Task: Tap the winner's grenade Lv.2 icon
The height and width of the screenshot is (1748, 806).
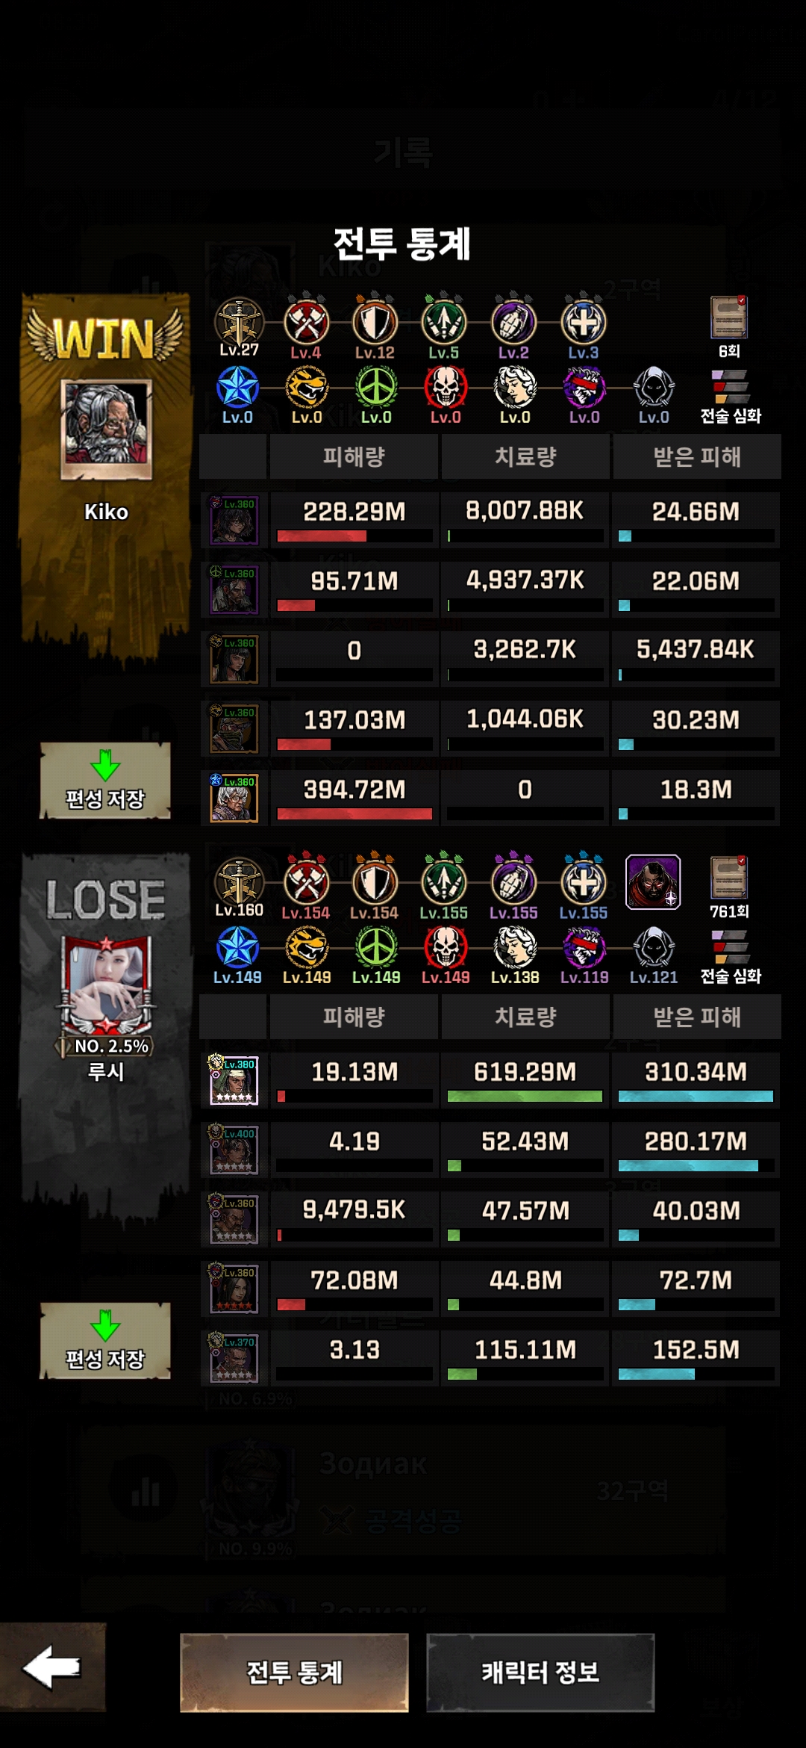Action: [x=513, y=323]
